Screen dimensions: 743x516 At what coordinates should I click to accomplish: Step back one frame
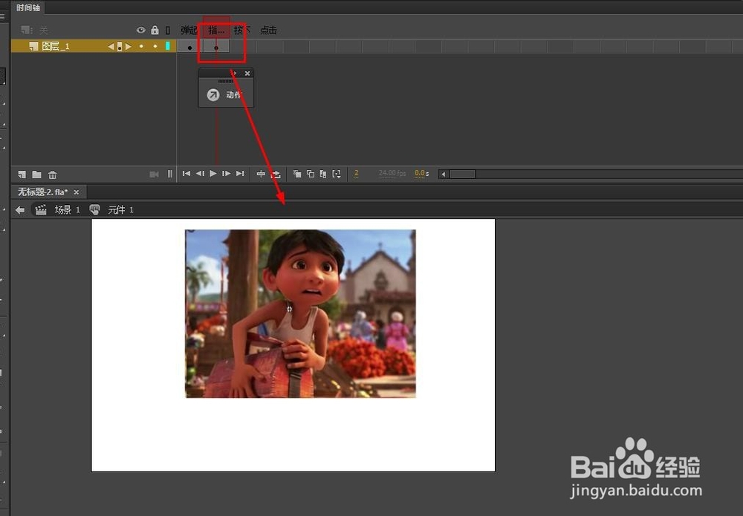click(x=200, y=174)
